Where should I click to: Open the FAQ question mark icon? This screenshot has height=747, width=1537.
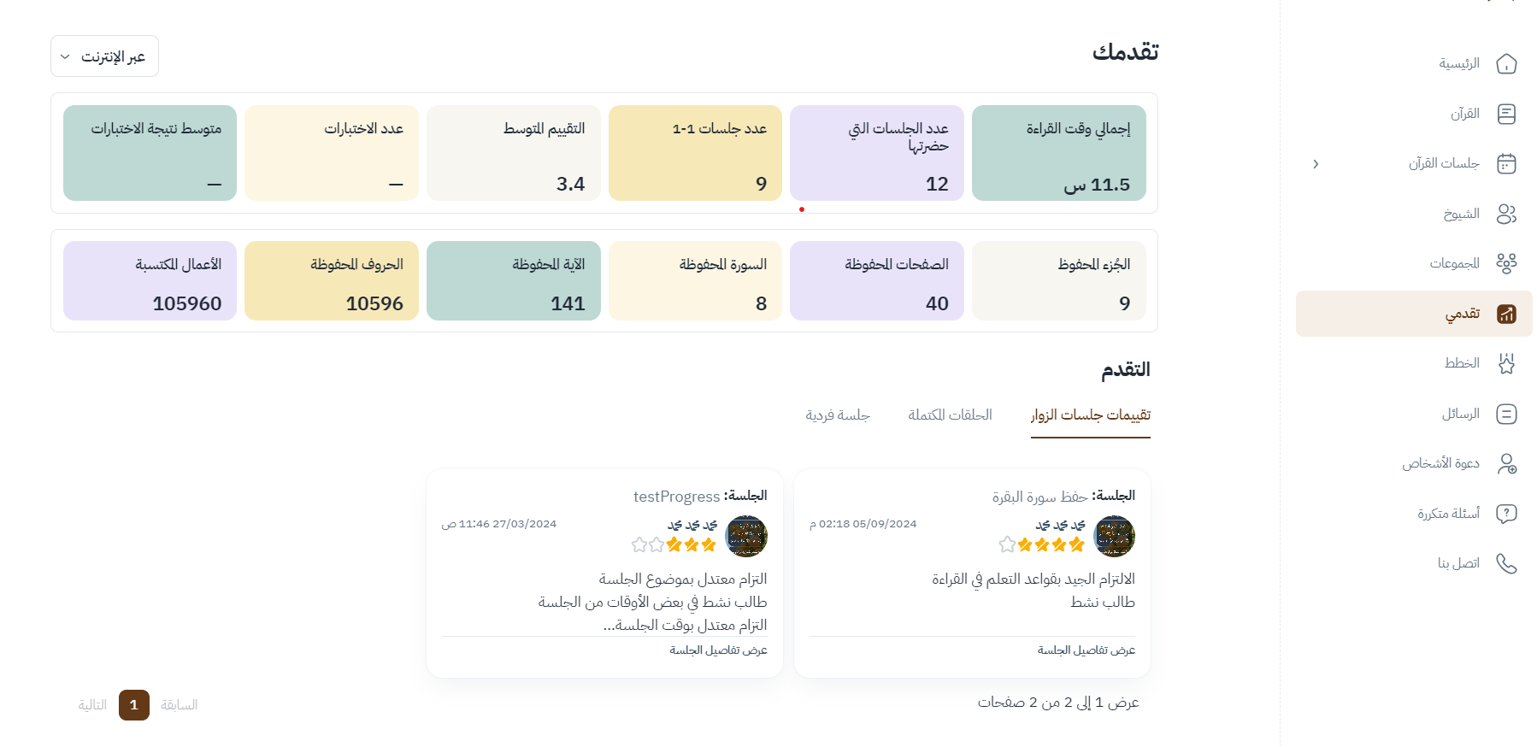pyautogui.click(x=1506, y=514)
